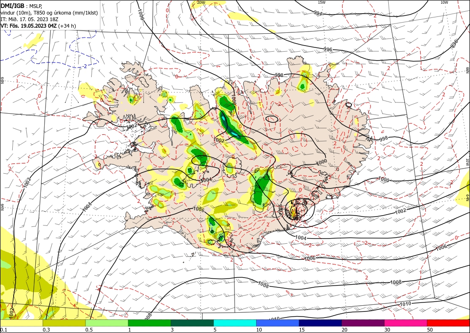Click the pale yellow 0.1–0.3 mm legend swatch

coord(21,323)
